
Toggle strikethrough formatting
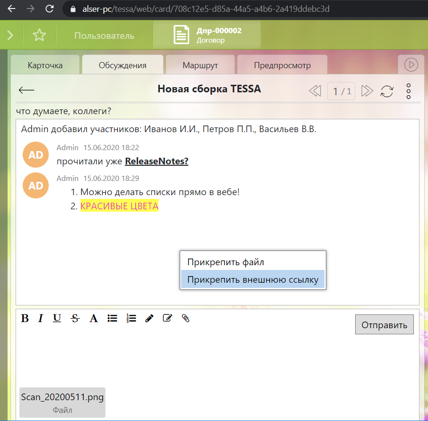tap(75, 318)
